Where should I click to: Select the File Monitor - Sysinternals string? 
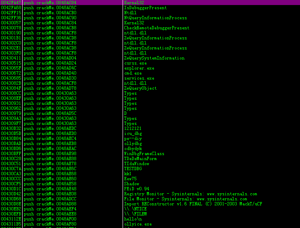coord(186,199)
